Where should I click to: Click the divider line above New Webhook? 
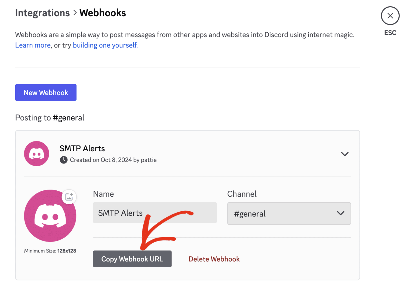(187, 67)
